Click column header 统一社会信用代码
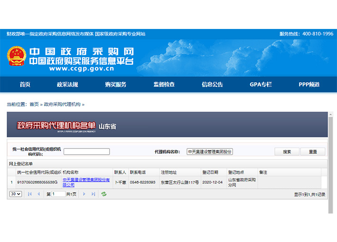 click(39, 172)
